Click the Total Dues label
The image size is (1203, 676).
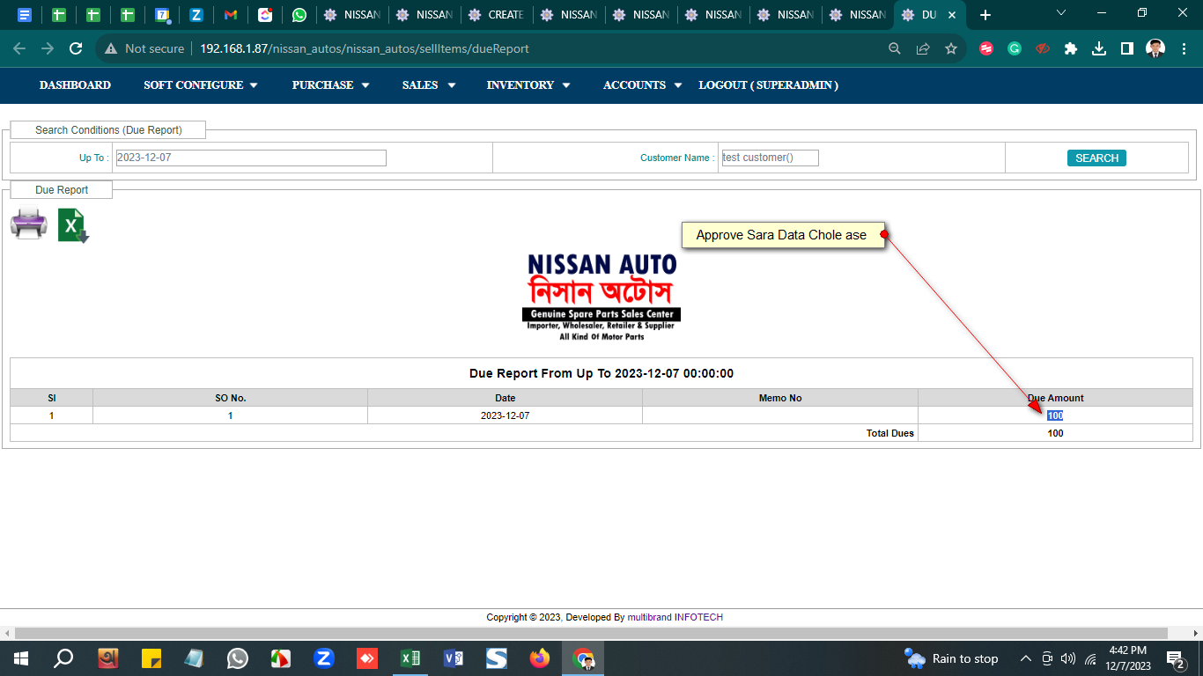pos(890,433)
